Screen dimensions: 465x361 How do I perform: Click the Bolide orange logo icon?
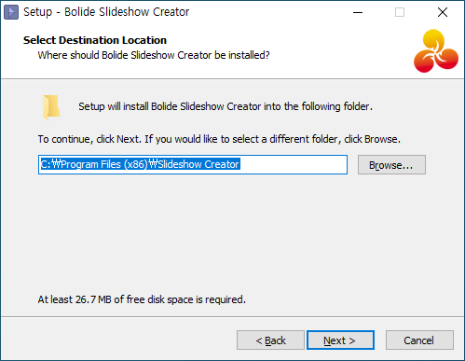436,51
